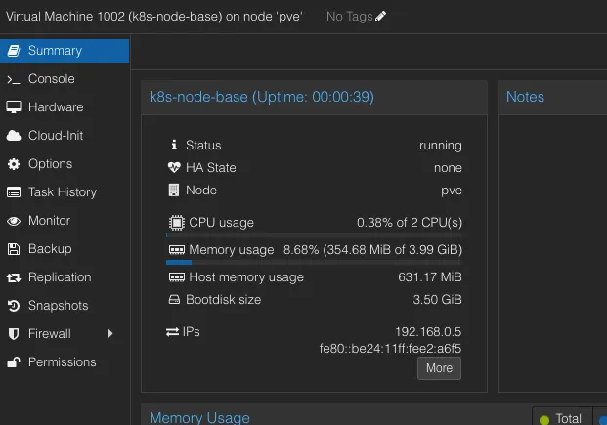
Task: Click the Backup floppy disk icon
Action: pyautogui.click(x=14, y=249)
